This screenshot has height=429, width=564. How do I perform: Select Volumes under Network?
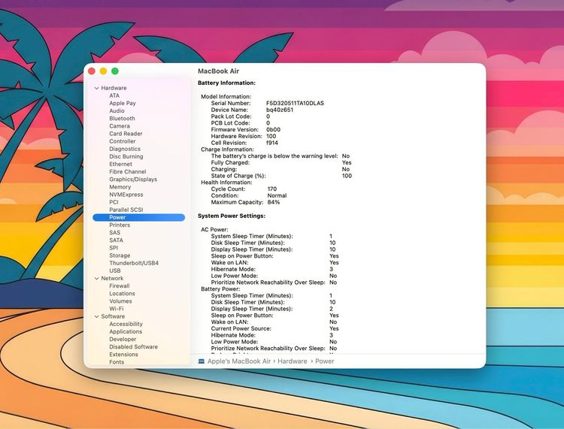tap(120, 301)
